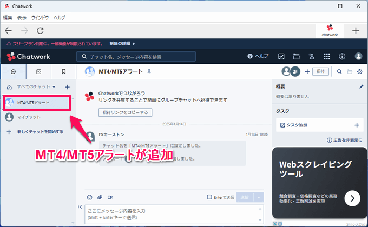Select the chatwork tab in the tab bar

click(x=330, y=30)
